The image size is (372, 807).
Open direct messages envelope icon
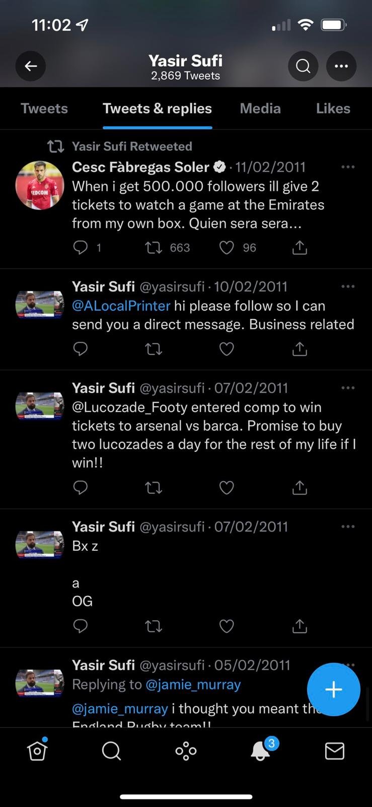[x=335, y=751]
